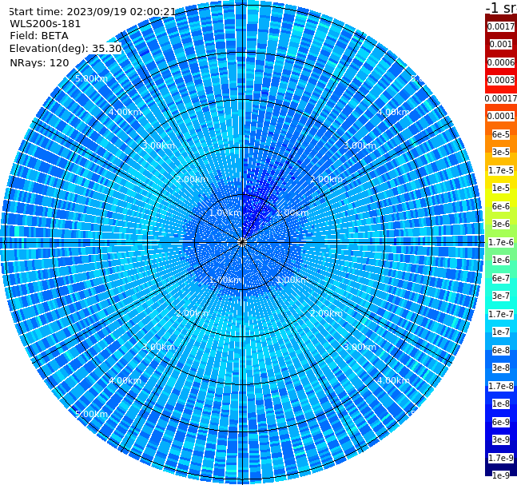Select the WLS200s-181 instrument name text
Image resolution: width=517 pixels, height=485 pixels.
tap(46, 24)
